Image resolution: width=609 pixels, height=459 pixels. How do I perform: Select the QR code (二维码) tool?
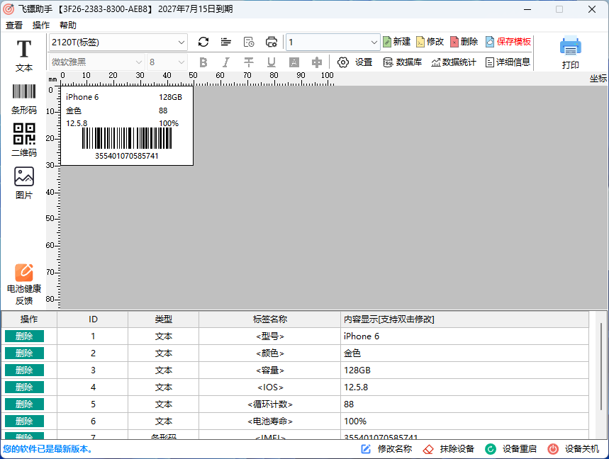point(23,140)
